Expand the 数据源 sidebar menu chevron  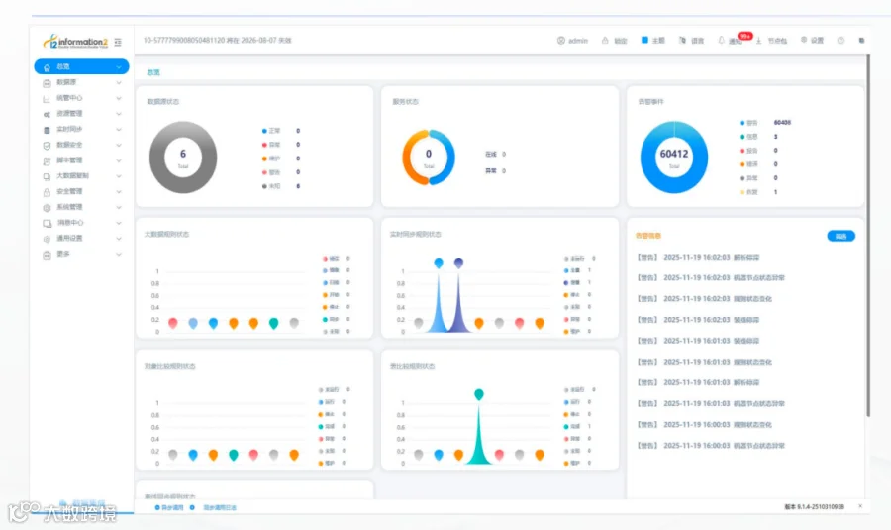[x=119, y=83]
